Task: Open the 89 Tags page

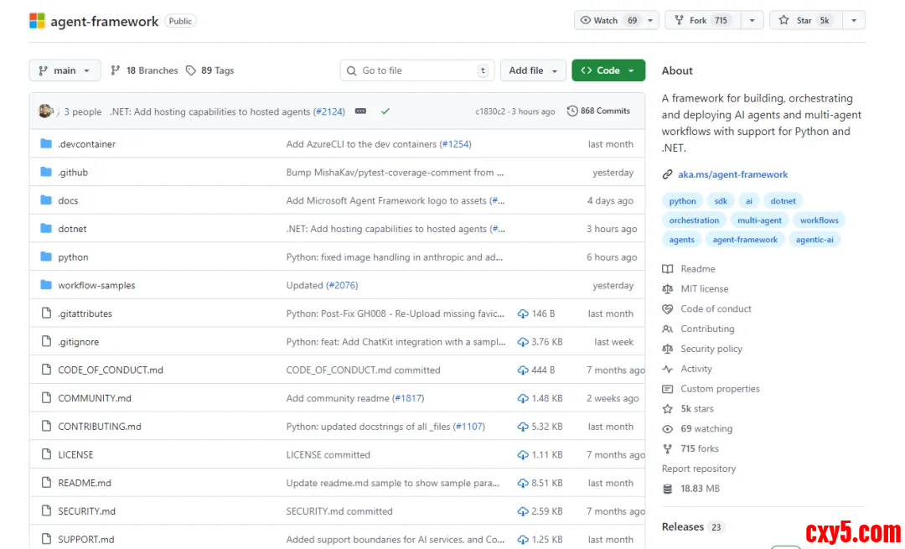Action: tap(209, 70)
